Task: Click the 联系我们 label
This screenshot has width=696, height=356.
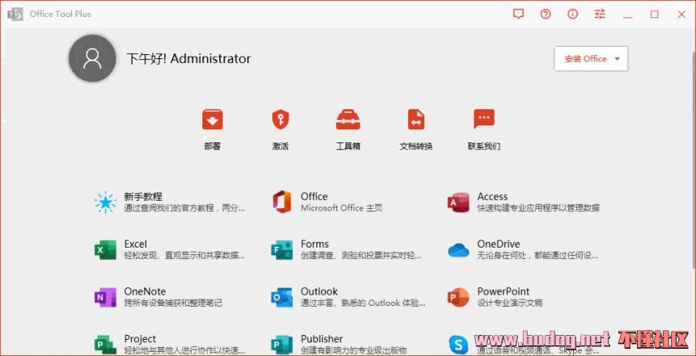Action: (484, 146)
